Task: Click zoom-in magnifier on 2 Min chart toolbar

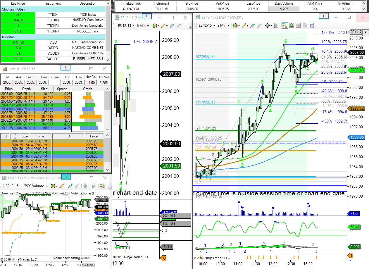Action: tap(253, 25)
